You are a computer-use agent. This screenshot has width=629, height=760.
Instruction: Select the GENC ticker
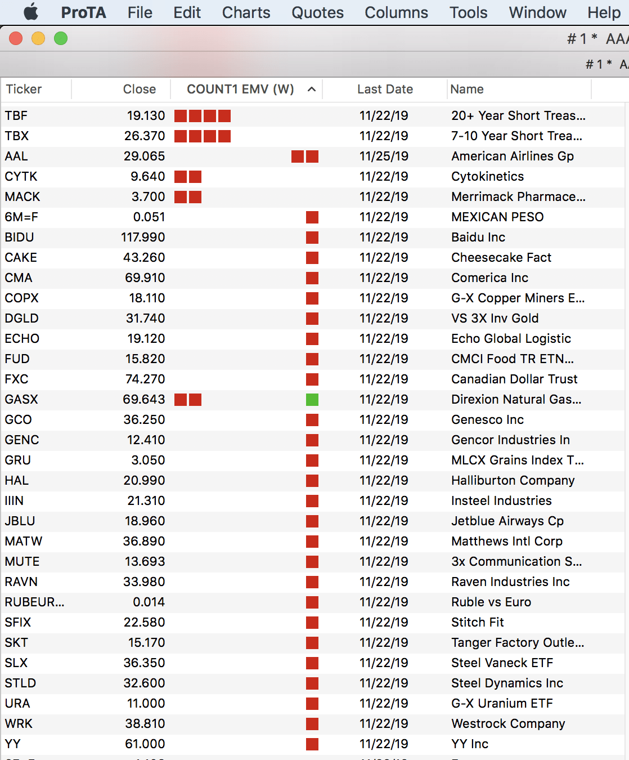(x=22, y=440)
